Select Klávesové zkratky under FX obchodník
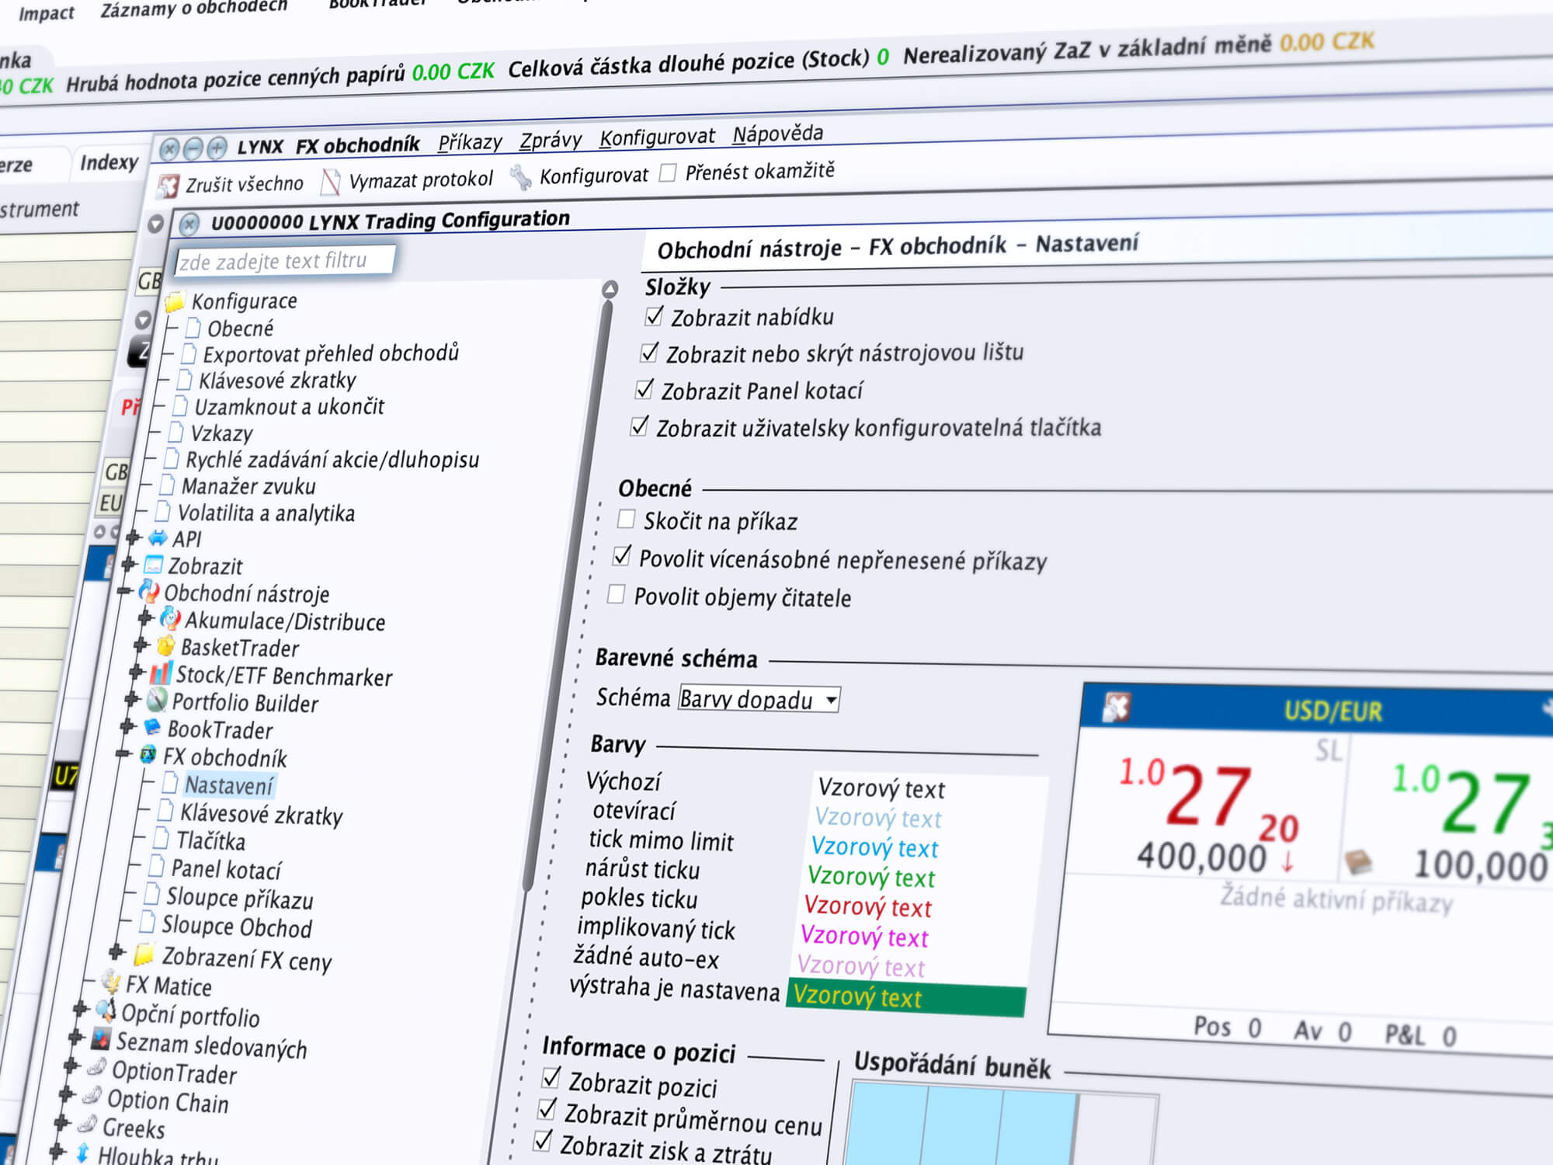Image resolution: width=1553 pixels, height=1165 pixels. 261,814
